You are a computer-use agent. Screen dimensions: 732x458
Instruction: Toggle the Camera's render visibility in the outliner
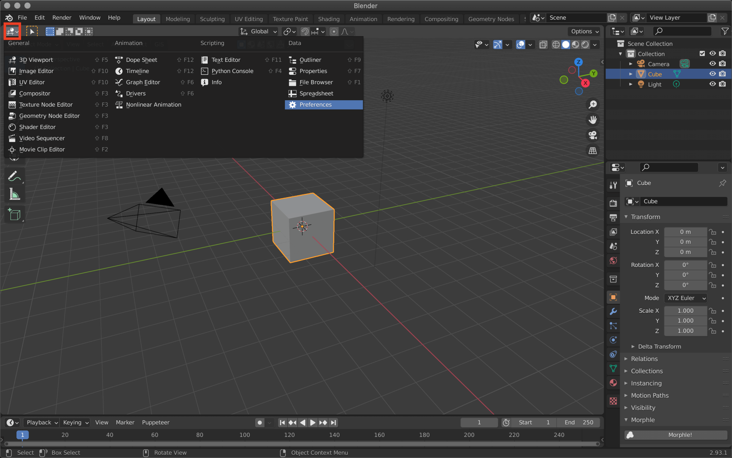coord(723,64)
